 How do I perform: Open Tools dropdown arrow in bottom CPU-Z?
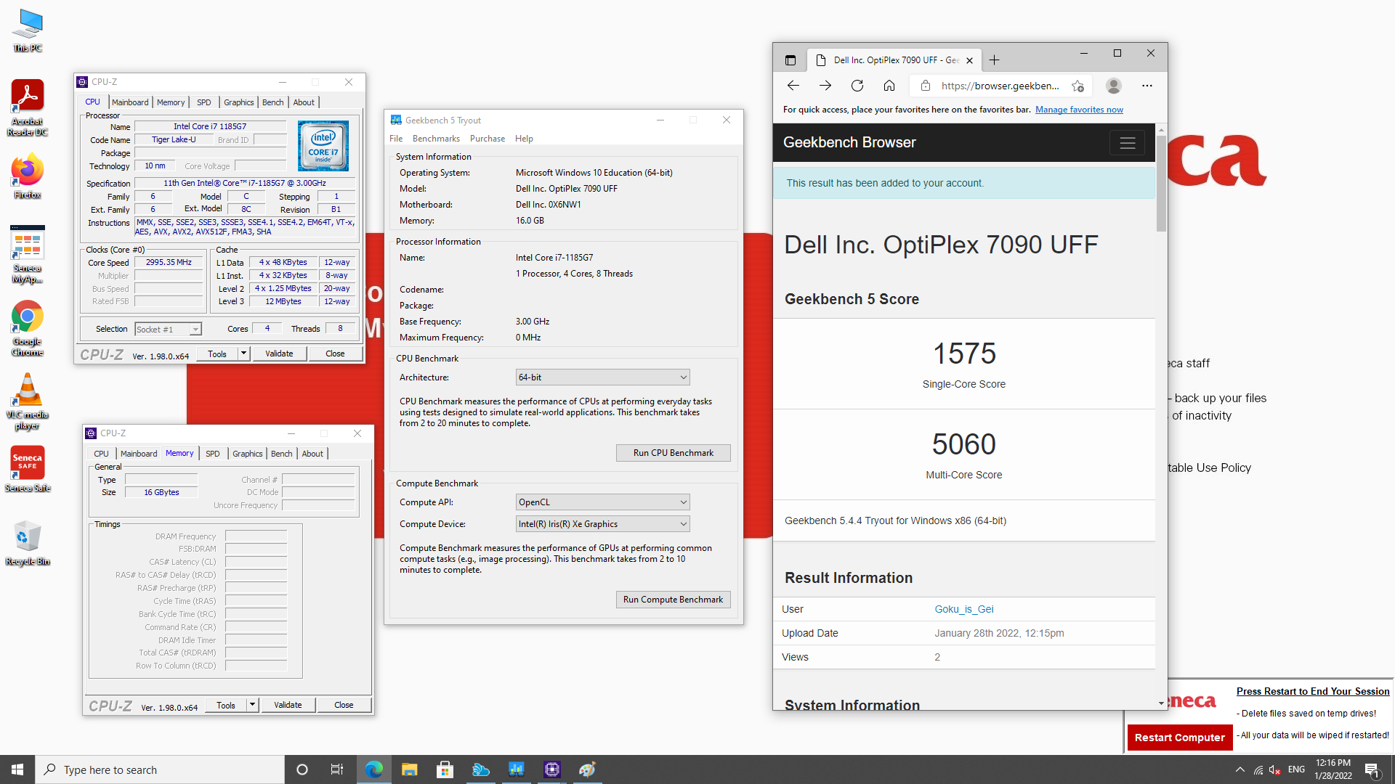[253, 705]
